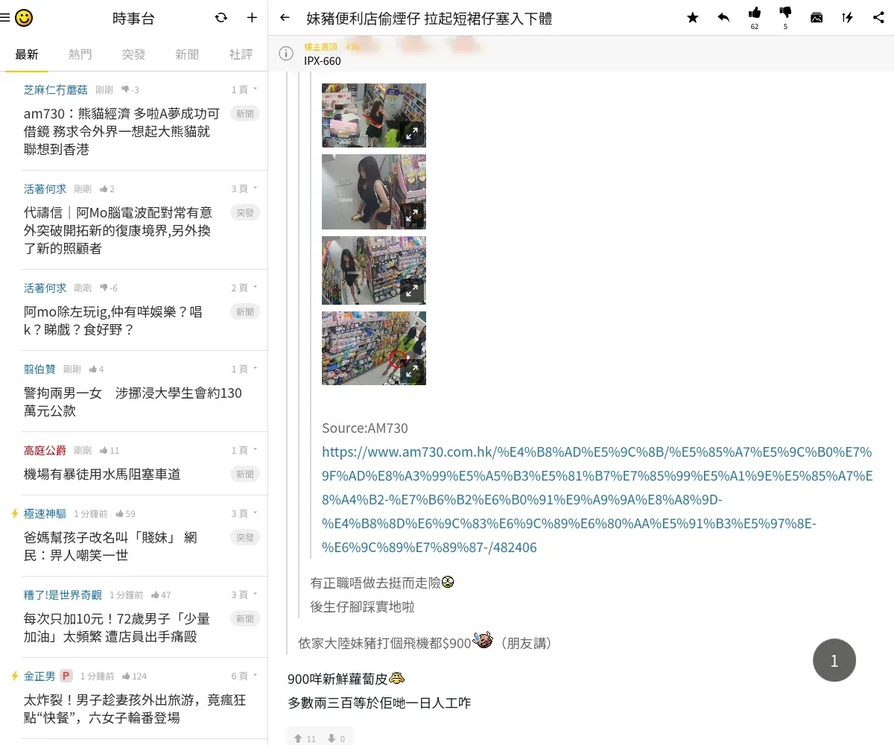Open page dropdown for am730 熊貓經濟 thread
Screen dimensions: 894x745
click(x=244, y=89)
